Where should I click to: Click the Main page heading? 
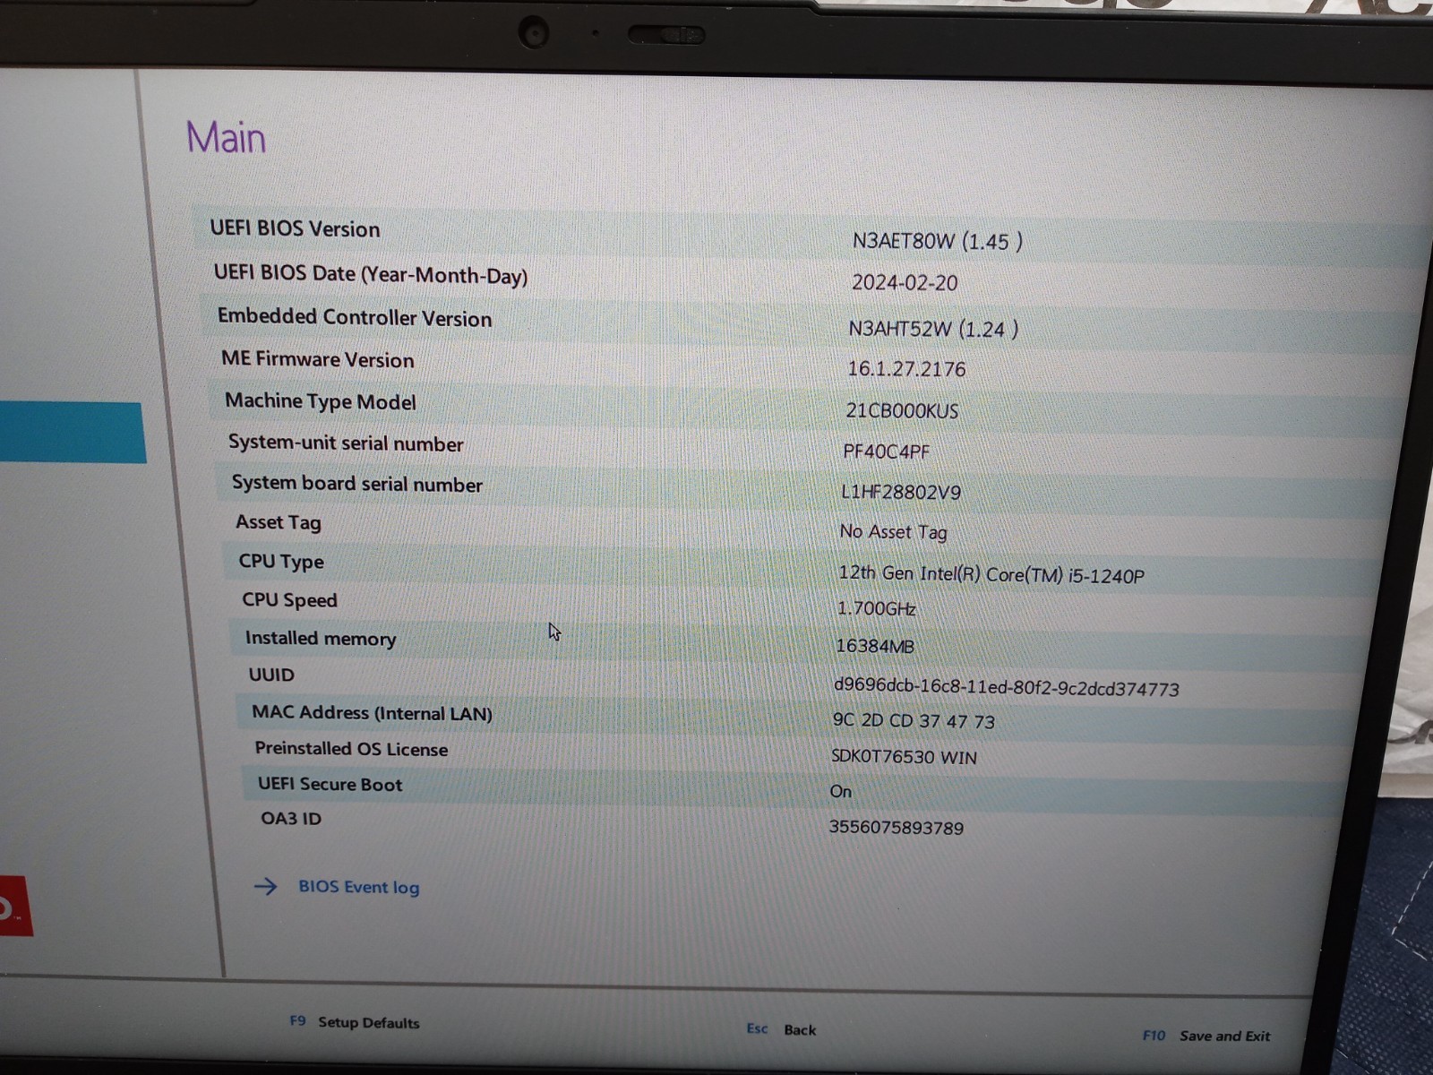coord(226,138)
